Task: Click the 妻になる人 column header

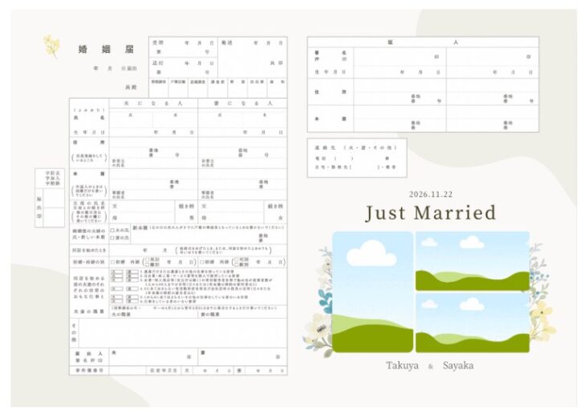Action: pos(241,104)
